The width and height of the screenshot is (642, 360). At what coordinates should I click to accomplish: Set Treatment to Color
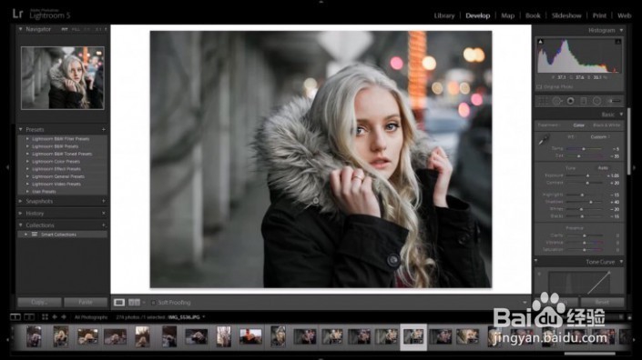pos(578,125)
